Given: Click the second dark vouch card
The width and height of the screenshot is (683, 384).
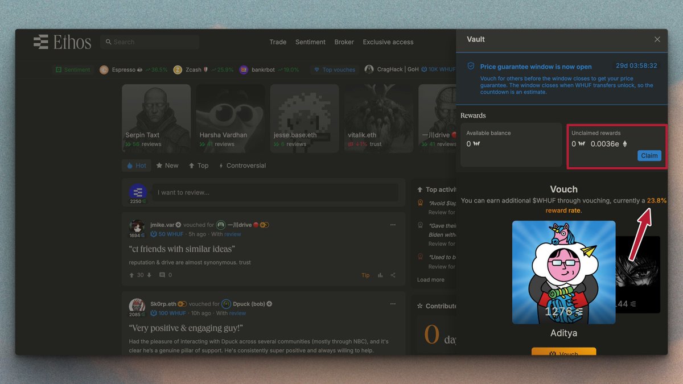Looking at the screenshot, I should (637, 275).
